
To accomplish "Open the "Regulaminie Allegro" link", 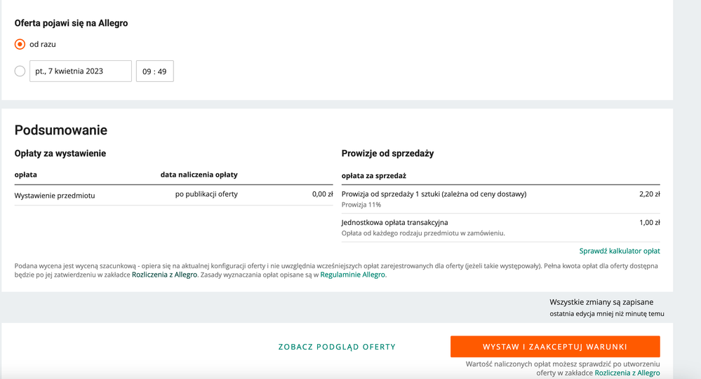I will [x=352, y=275].
